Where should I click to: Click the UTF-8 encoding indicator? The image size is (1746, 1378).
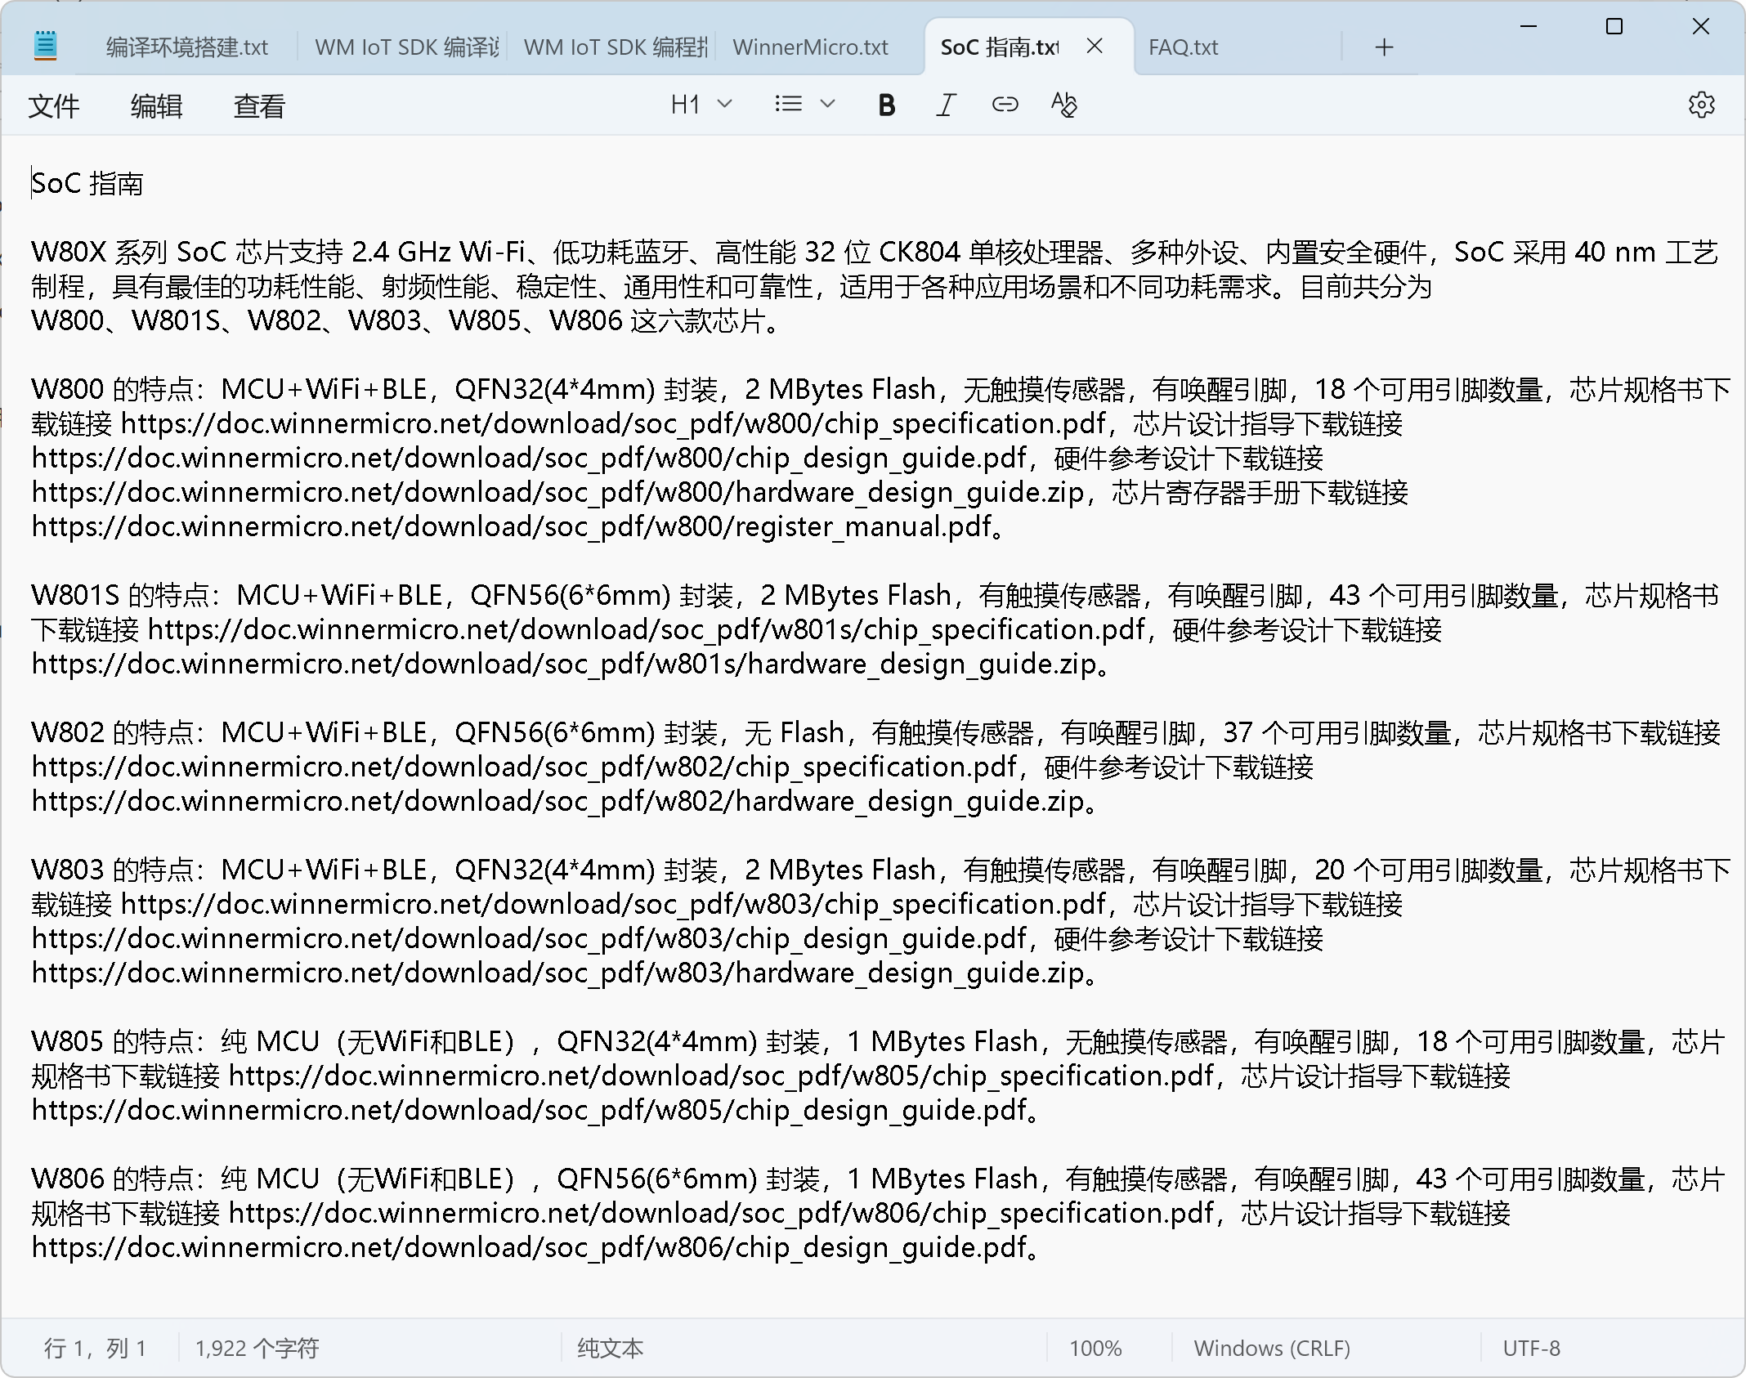[x=1531, y=1348]
